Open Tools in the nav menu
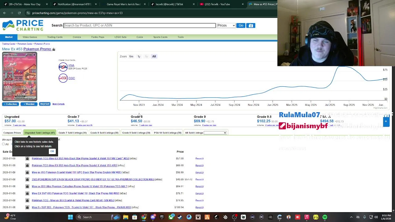The width and height of the screenshot is (395, 222). pos(181,37)
